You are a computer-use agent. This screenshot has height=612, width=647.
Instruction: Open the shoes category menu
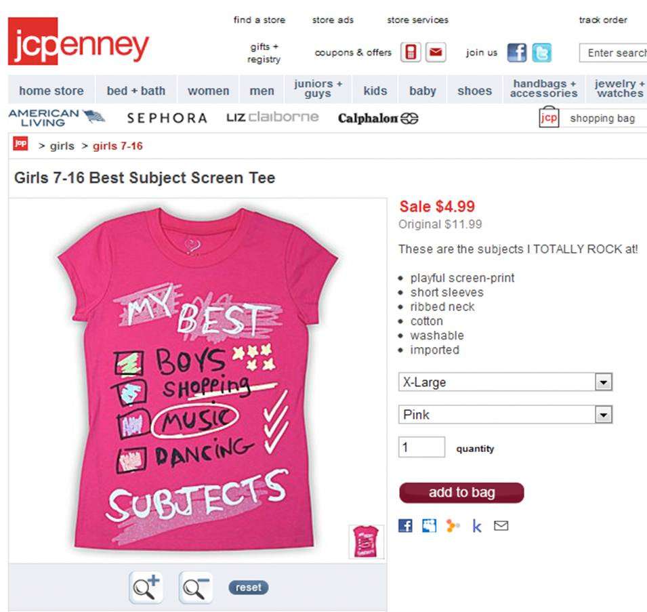[474, 89]
